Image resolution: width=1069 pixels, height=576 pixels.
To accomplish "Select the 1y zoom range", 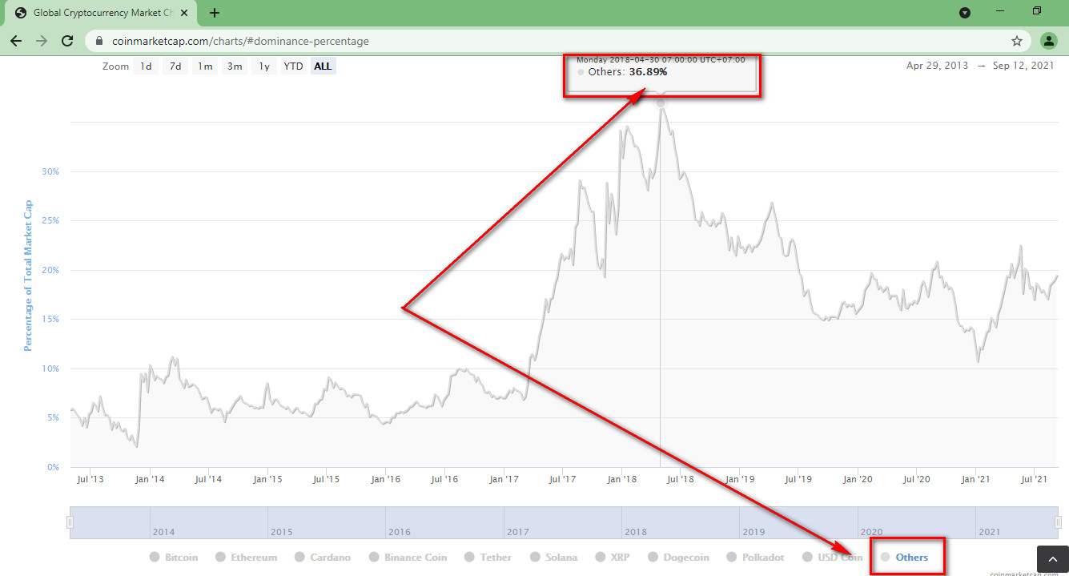I will 263,66.
